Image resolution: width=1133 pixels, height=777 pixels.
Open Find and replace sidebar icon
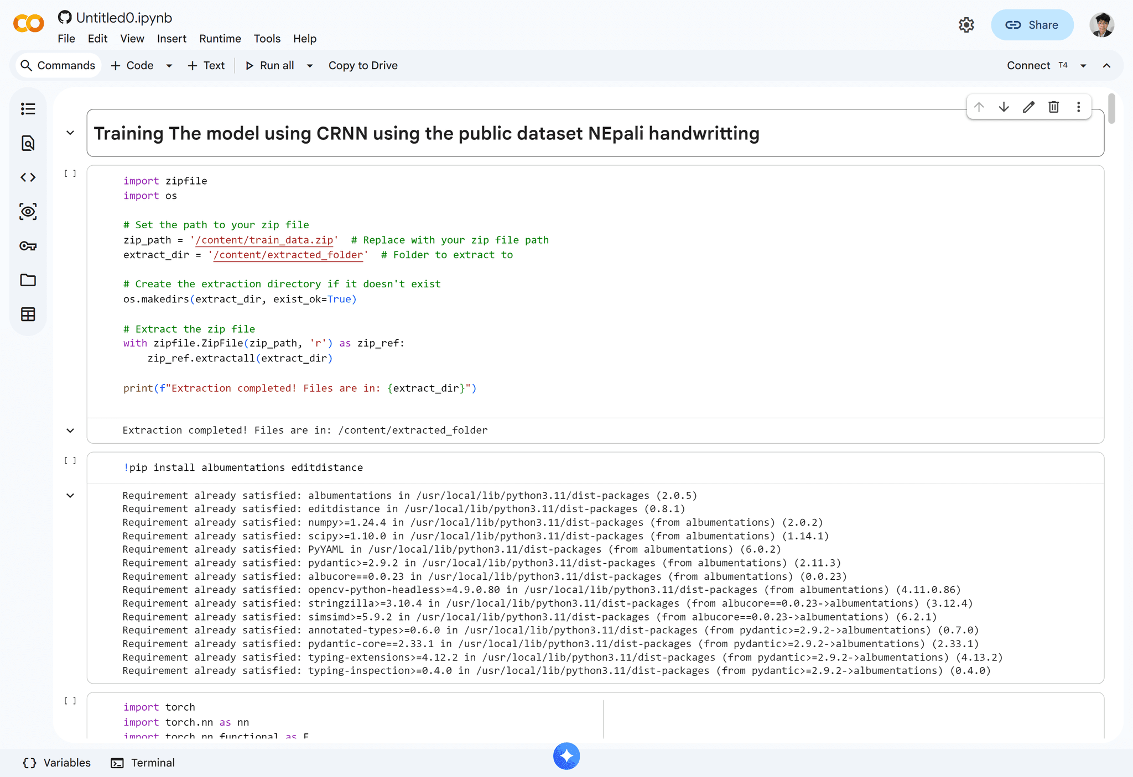pyautogui.click(x=28, y=143)
